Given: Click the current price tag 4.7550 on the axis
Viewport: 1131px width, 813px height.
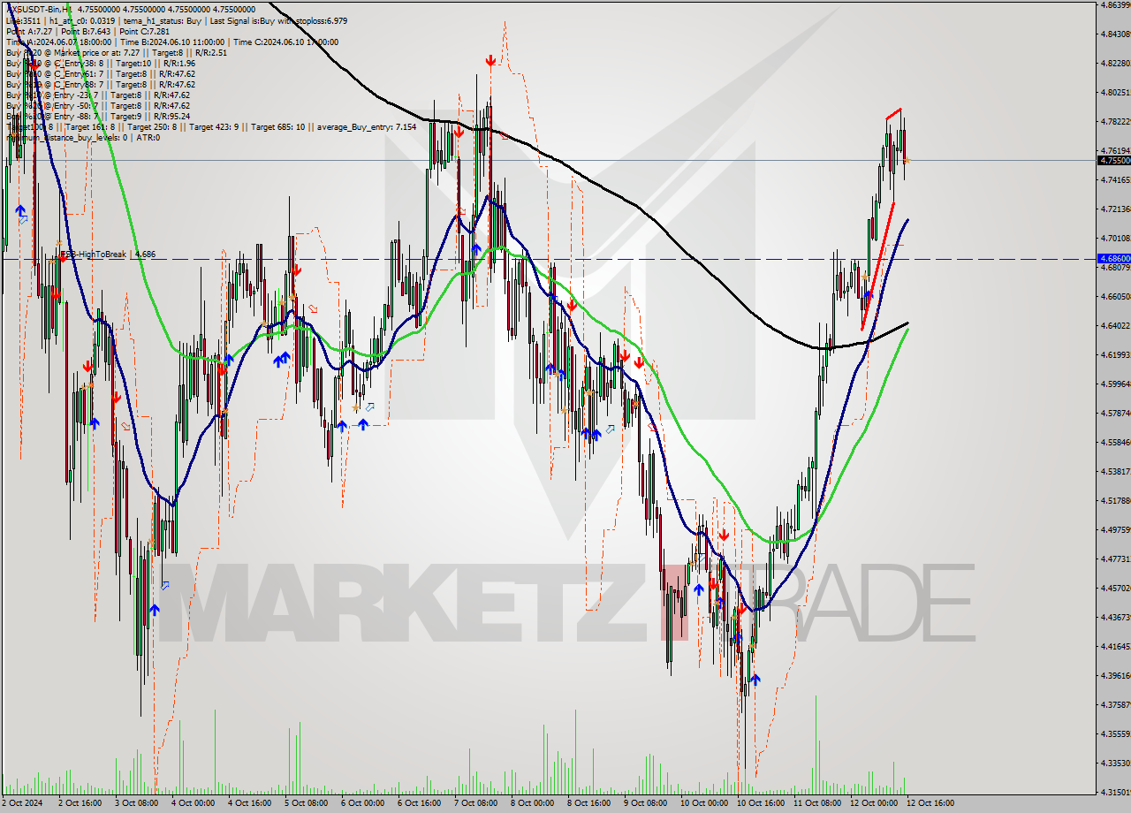Looking at the screenshot, I should tap(1113, 161).
